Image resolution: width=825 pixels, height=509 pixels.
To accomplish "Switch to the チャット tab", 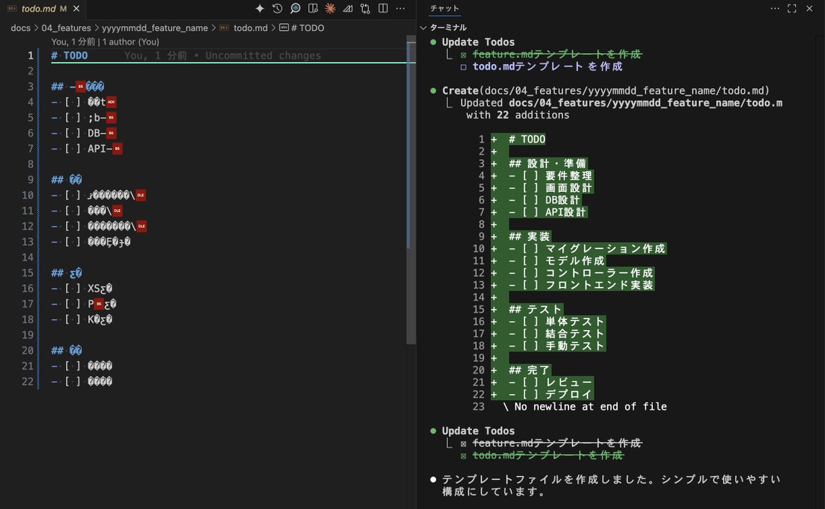I will pyautogui.click(x=444, y=8).
